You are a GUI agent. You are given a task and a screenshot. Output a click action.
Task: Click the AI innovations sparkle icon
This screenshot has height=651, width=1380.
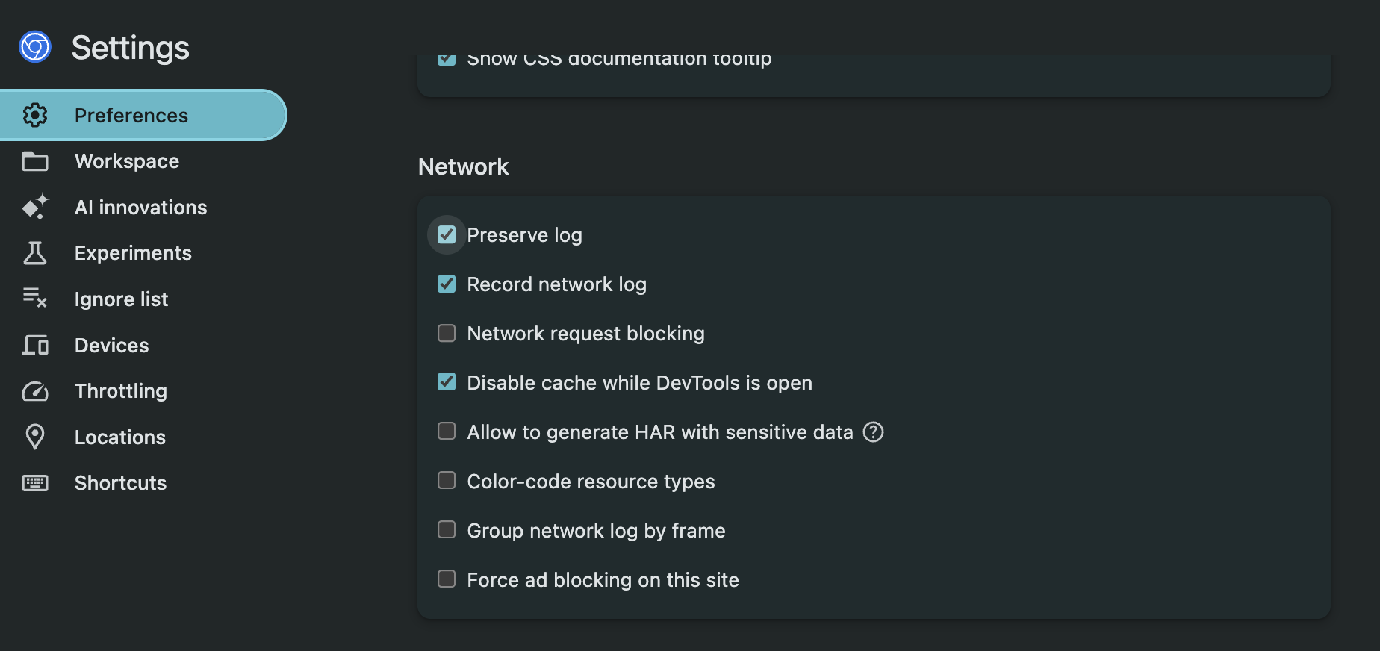tap(35, 207)
